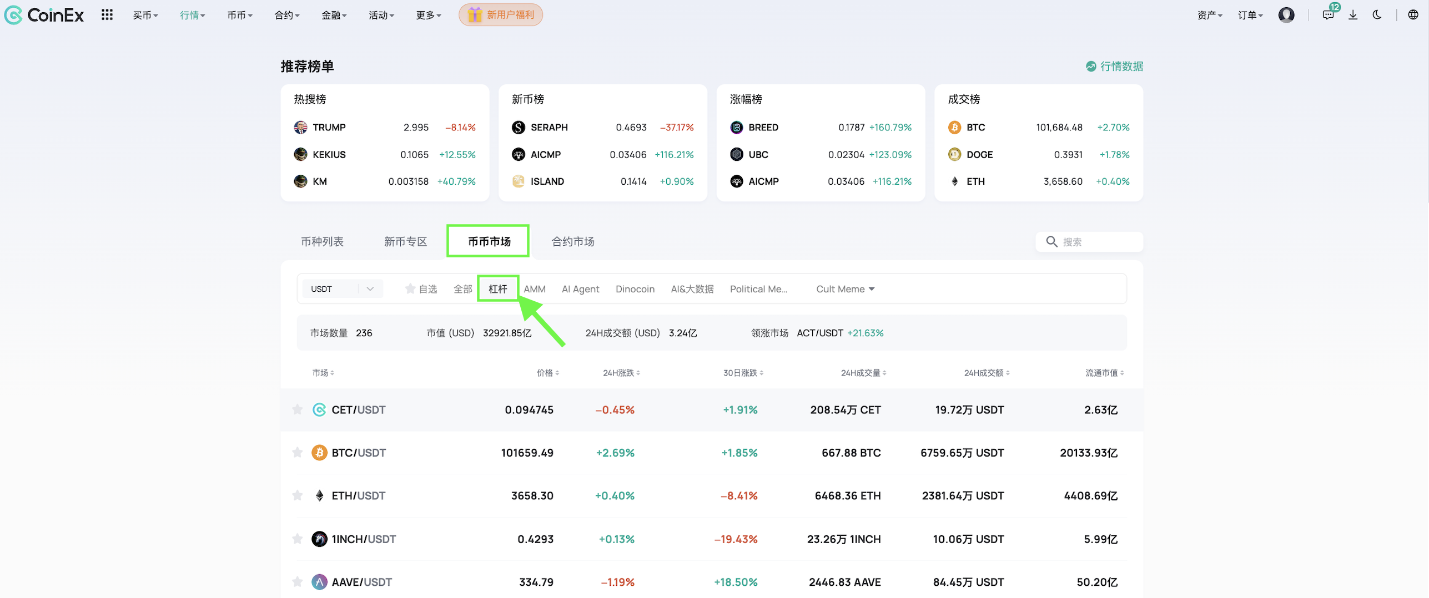Click the ETH icon in 成交榜
This screenshot has height=598, width=1429.
[954, 181]
